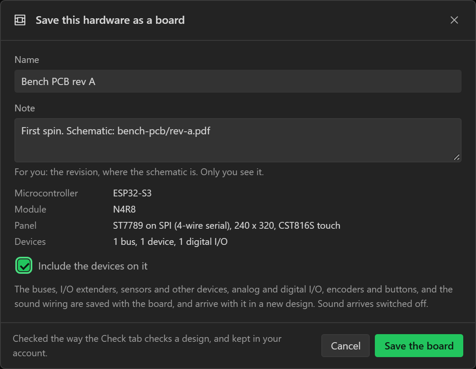Click the 'Checked the way the Check tab' footer note
This screenshot has width=476, height=369.
(147, 346)
